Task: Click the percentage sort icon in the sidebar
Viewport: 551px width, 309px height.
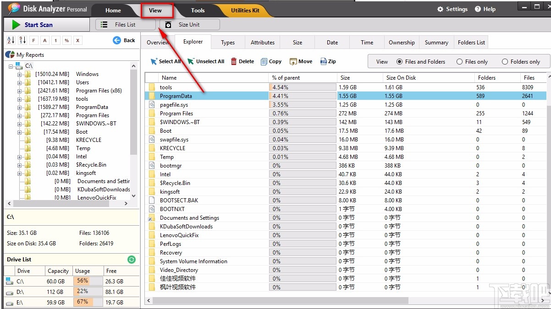Action: (66, 40)
